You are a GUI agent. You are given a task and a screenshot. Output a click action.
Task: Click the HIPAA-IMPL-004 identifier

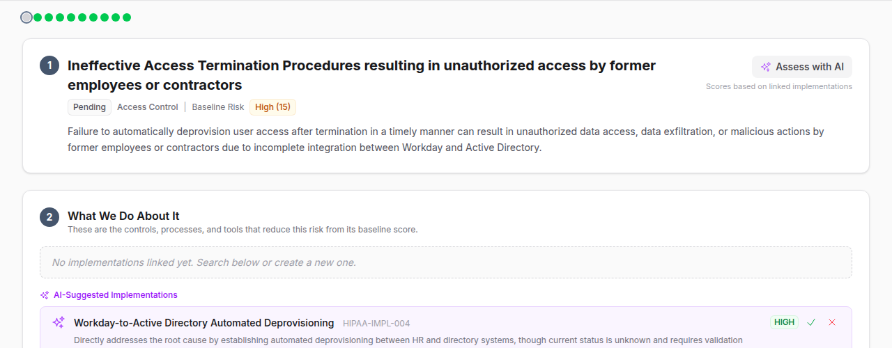(376, 323)
